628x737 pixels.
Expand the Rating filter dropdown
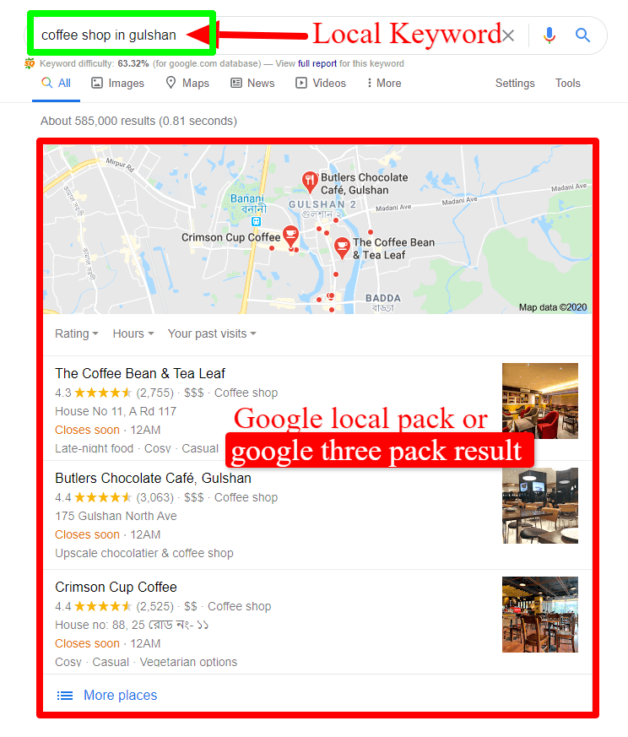click(77, 333)
